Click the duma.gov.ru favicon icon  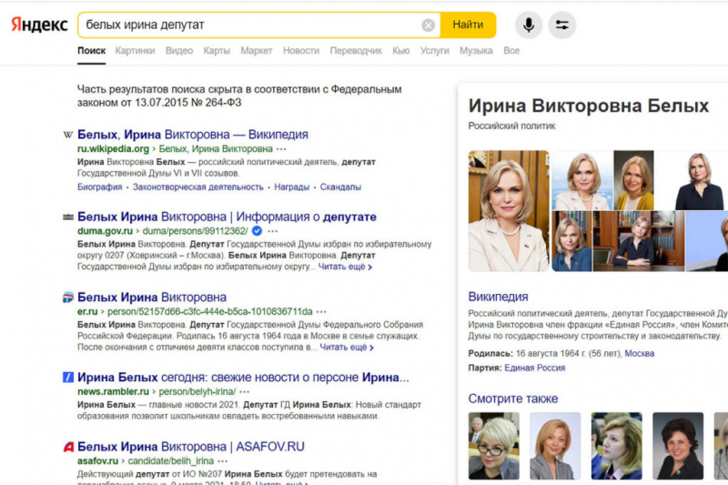coord(67,217)
